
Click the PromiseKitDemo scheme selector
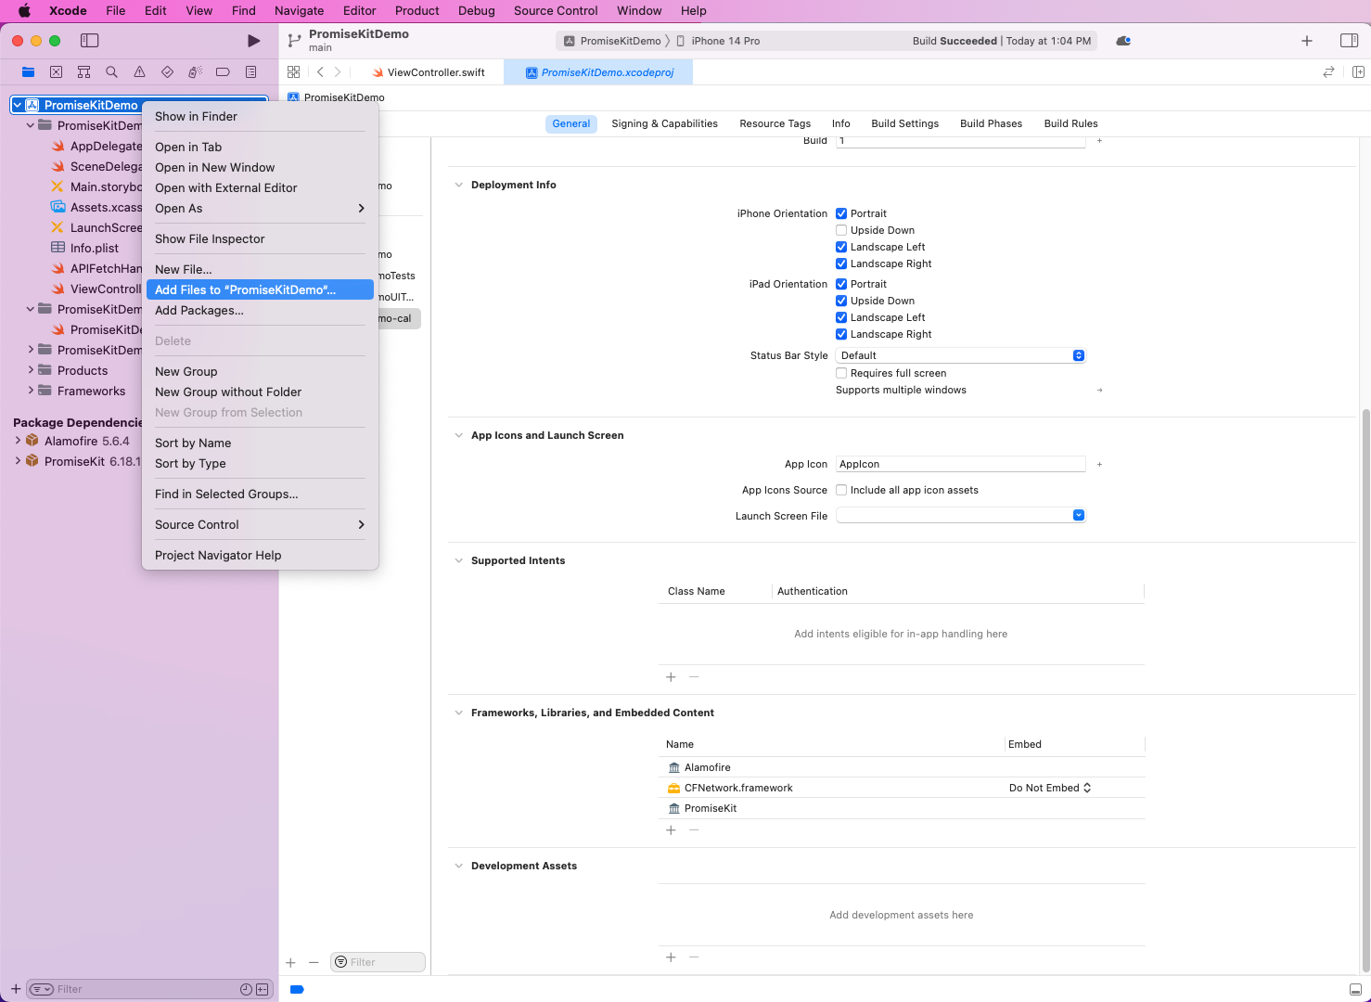pos(612,41)
